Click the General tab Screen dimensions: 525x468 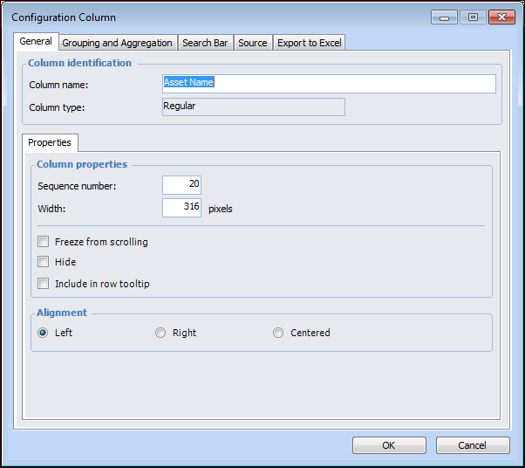[x=36, y=42]
